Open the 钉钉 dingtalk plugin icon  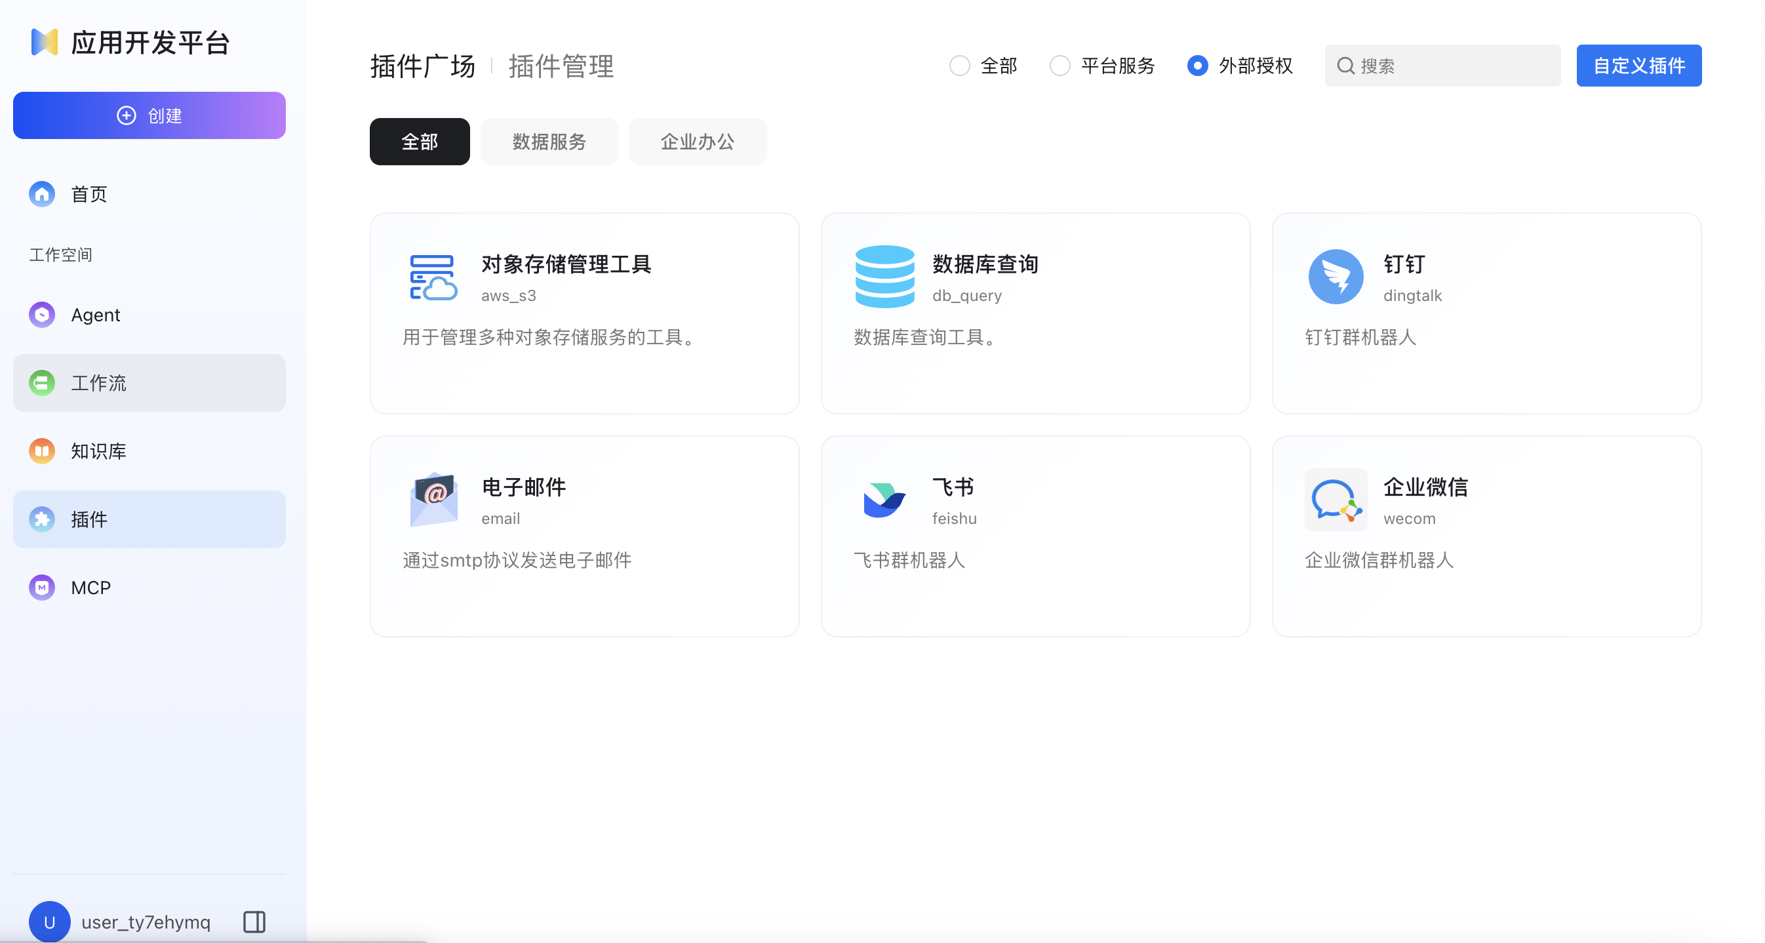[1335, 276]
